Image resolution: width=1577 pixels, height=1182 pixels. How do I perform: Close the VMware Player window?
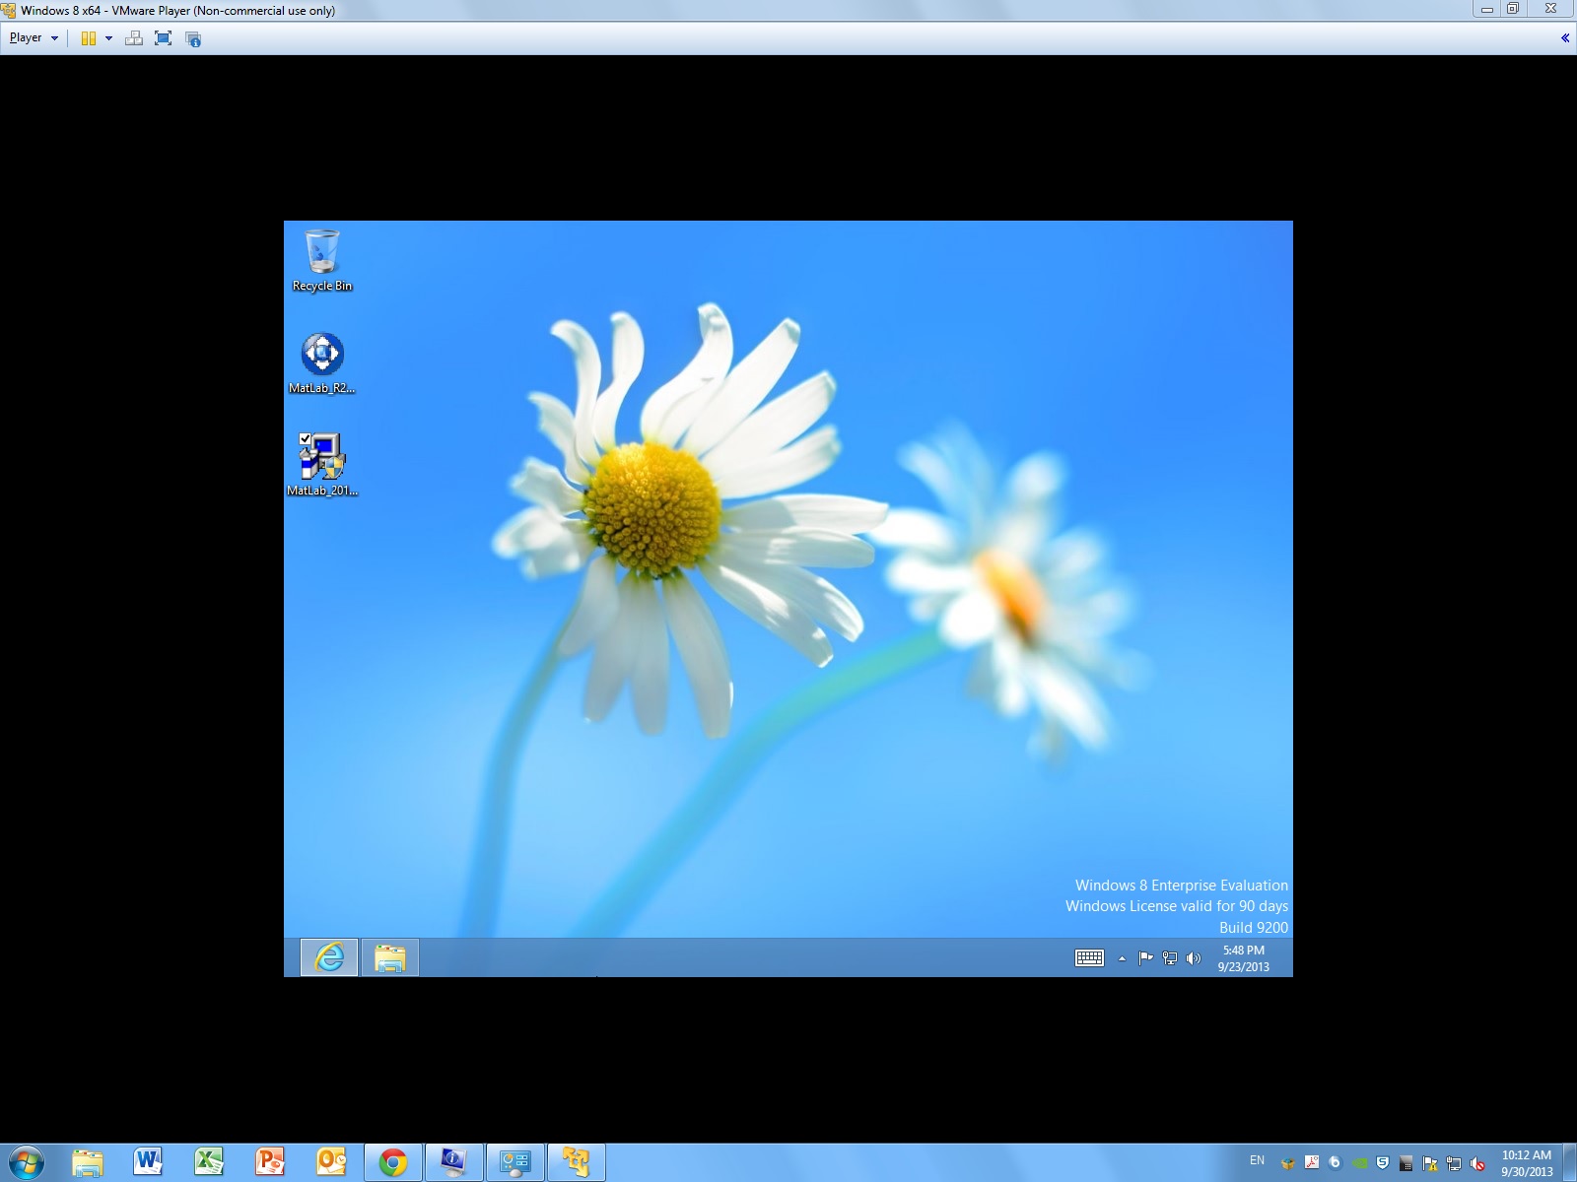tap(1550, 9)
